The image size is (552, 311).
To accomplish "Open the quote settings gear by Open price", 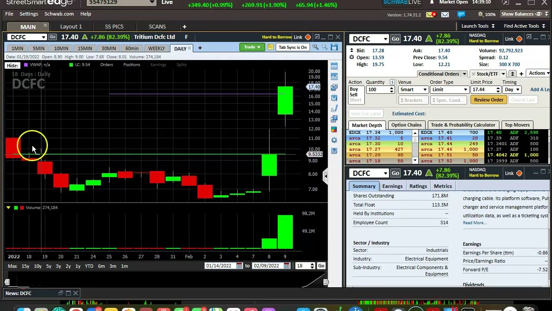I will coord(351,57).
